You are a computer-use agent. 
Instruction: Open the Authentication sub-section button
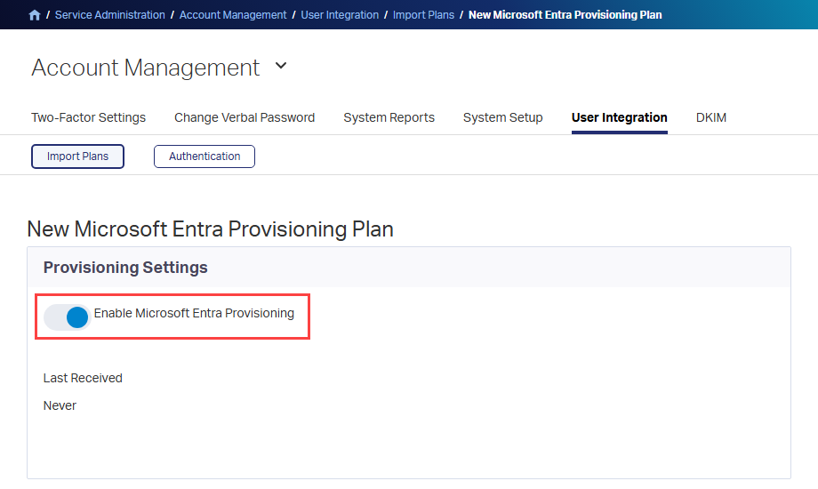pos(204,156)
